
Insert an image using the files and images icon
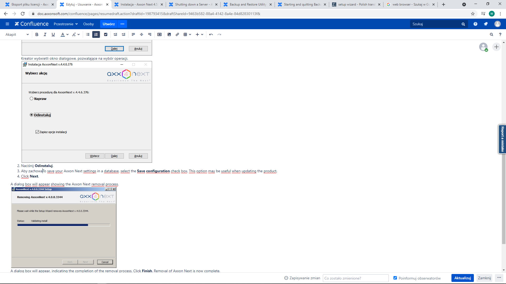coord(169,34)
